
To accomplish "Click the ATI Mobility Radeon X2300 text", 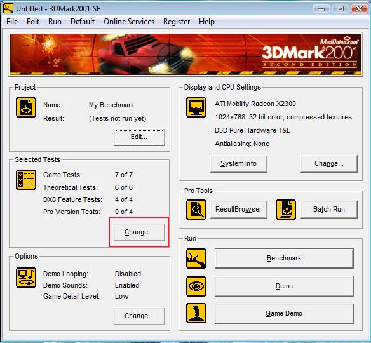I will [255, 104].
